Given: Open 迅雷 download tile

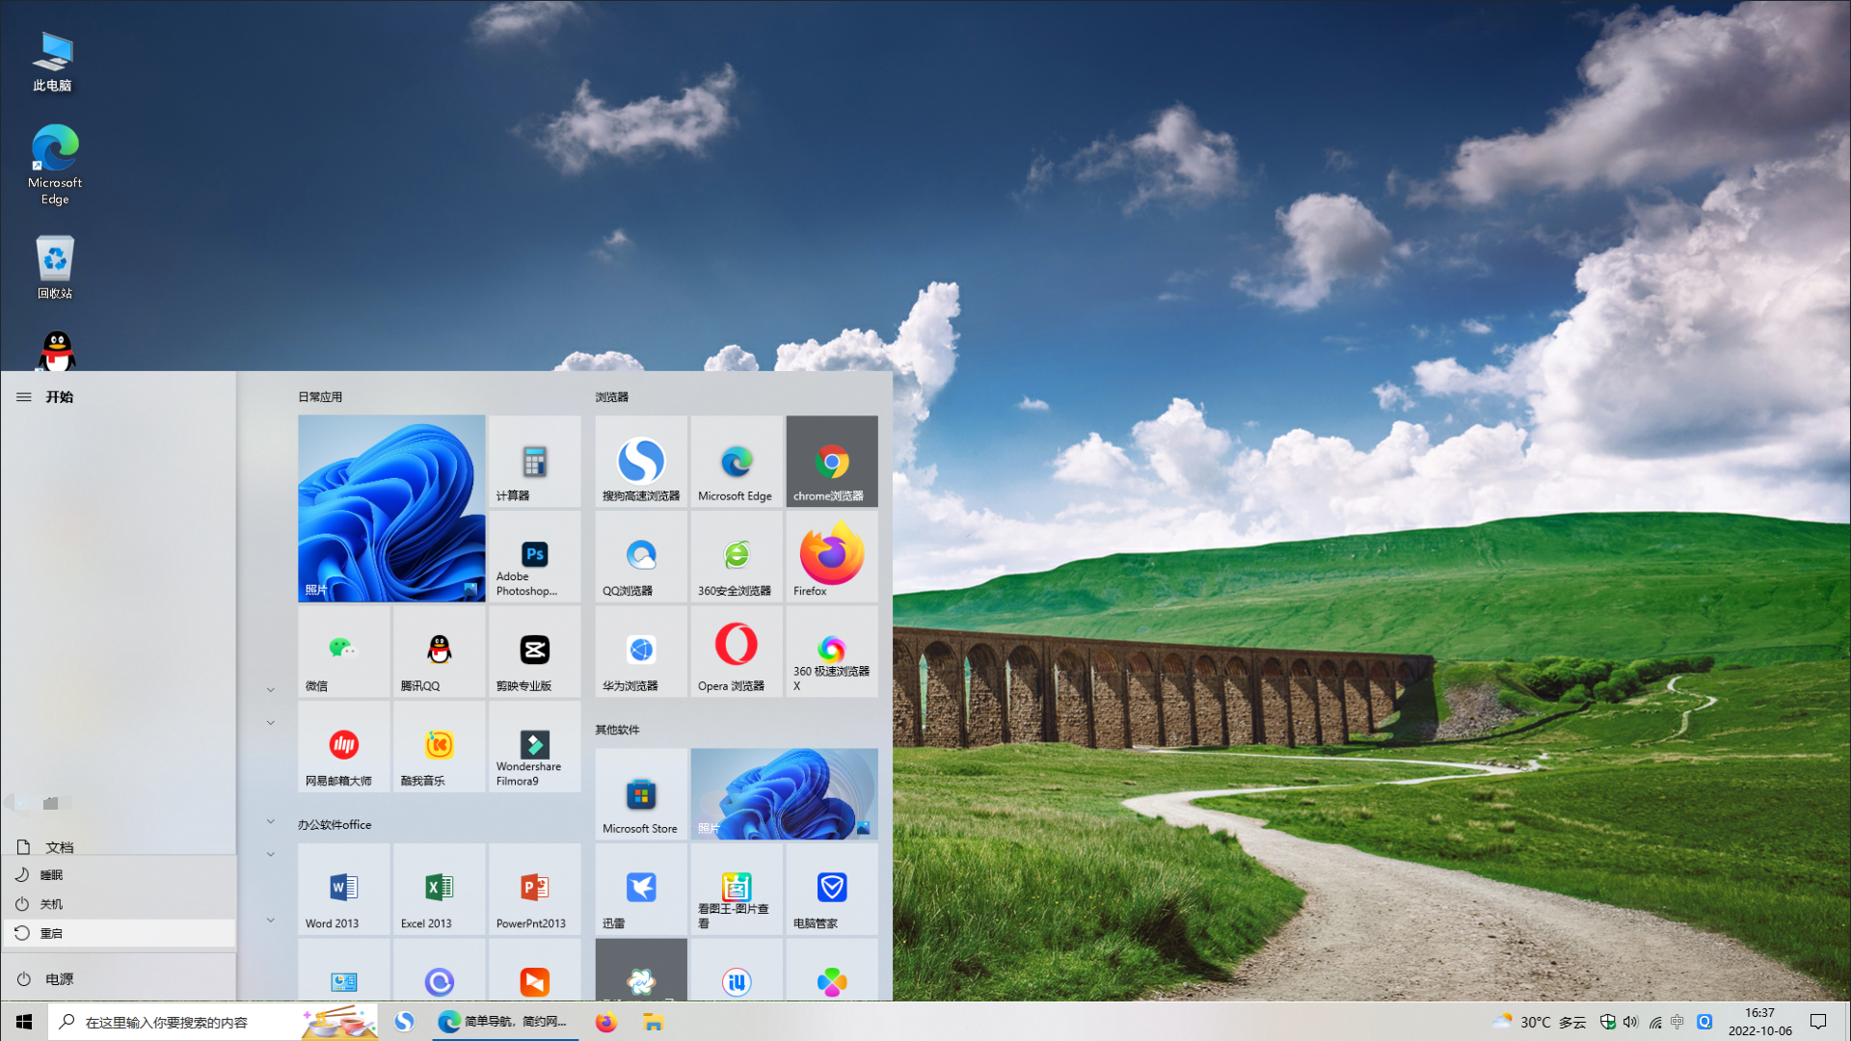Looking at the screenshot, I should [640, 889].
